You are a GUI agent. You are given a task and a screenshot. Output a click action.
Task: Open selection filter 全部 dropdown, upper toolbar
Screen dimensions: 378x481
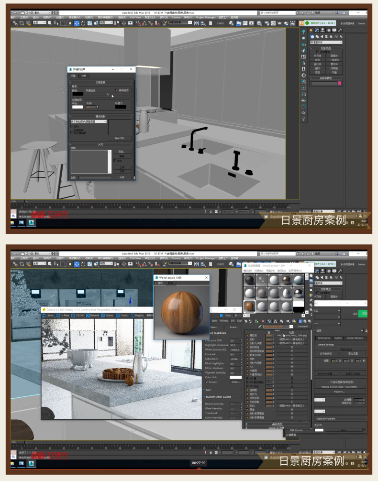39,23
